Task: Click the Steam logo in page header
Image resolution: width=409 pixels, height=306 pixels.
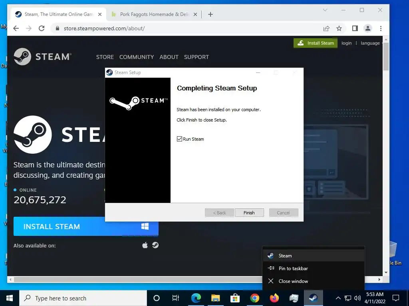Action: click(42, 57)
